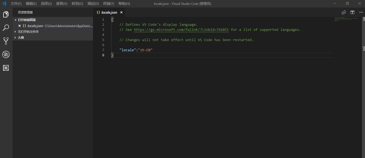Select the Debug icon in activity bar
The width and height of the screenshot is (365, 158).
coord(6,54)
